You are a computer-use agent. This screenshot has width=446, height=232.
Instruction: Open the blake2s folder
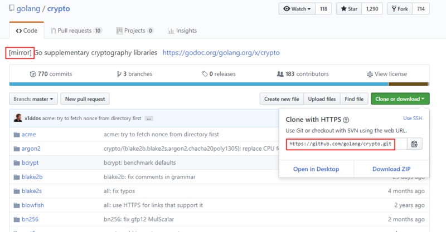point(32,191)
